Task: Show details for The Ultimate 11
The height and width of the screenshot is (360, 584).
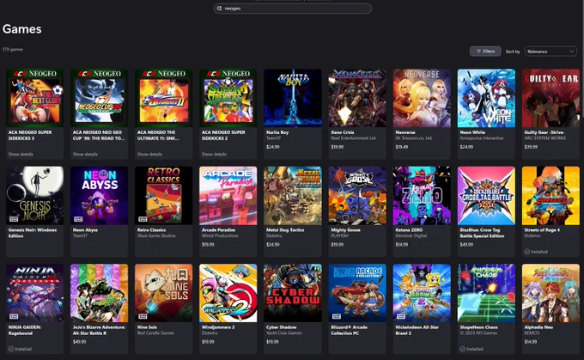Action: [x=149, y=154]
